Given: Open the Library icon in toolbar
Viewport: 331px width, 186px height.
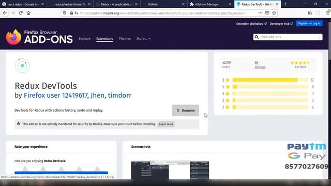Looking at the screenshot, I should (310, 13).
